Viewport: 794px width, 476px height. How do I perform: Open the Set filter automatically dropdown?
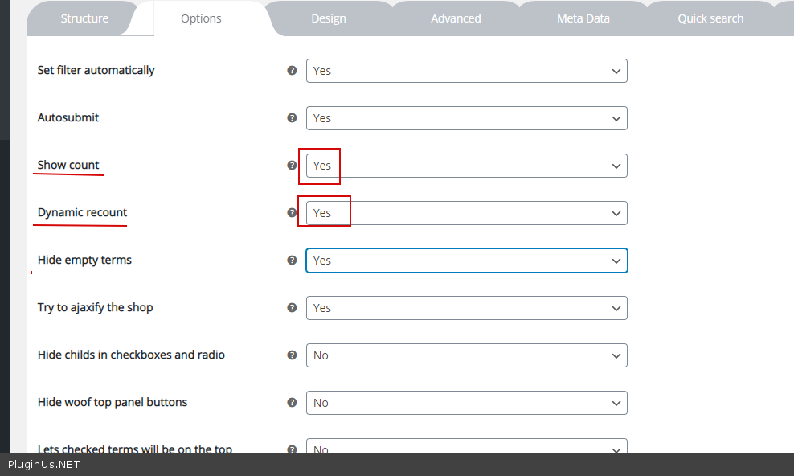click(x=466, y=71)
